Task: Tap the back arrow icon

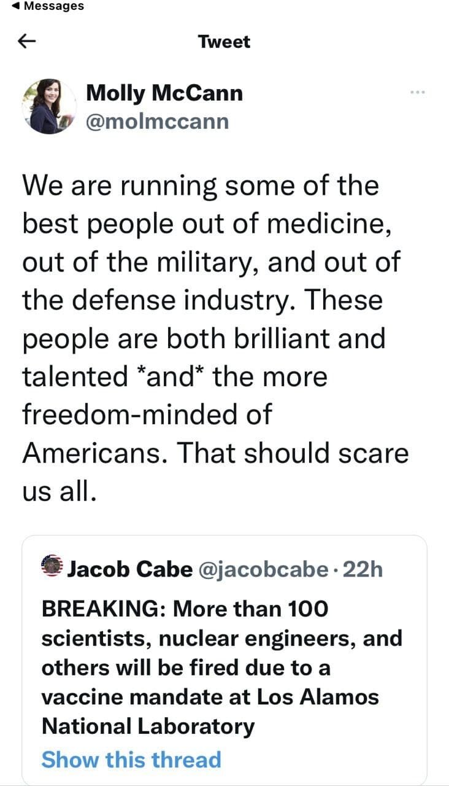Action: [27, 42]
